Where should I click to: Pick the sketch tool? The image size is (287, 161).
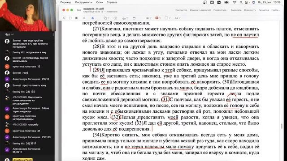click(84, 18)
